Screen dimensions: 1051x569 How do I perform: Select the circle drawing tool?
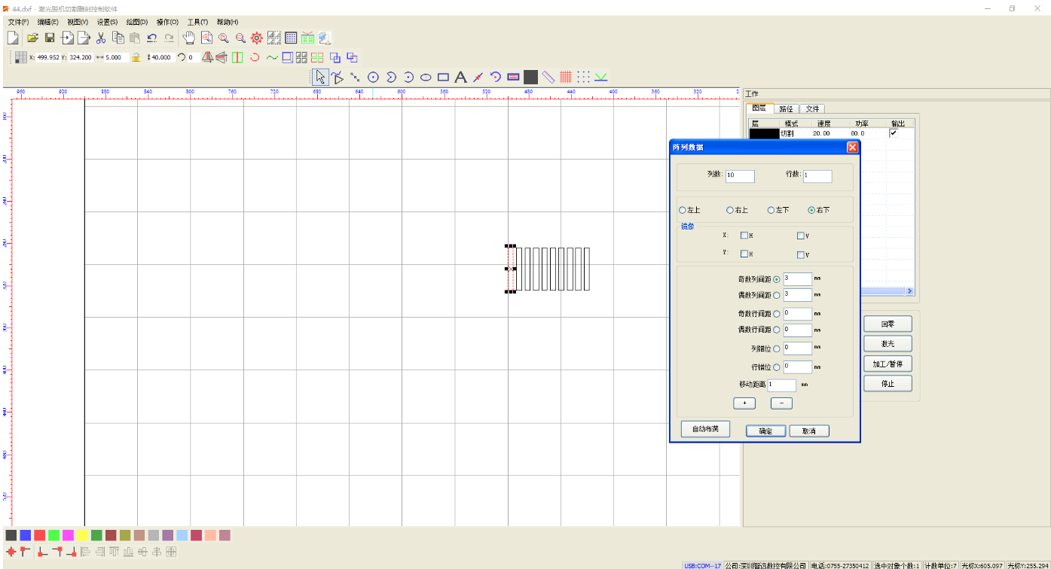tap(373, 77)
